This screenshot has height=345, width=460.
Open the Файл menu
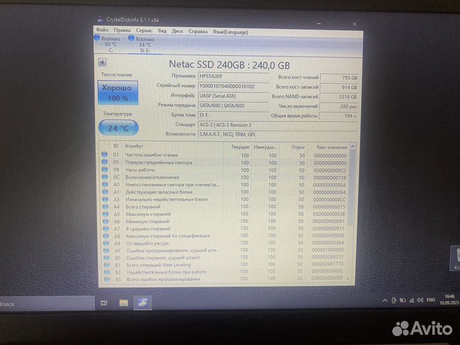click(102, 30)
